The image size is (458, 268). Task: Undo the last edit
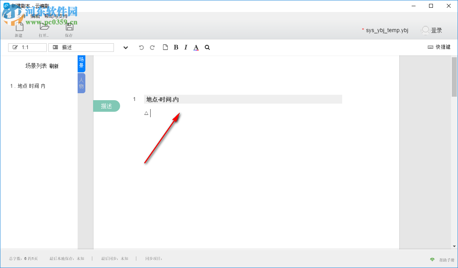(x=142, y=47)
